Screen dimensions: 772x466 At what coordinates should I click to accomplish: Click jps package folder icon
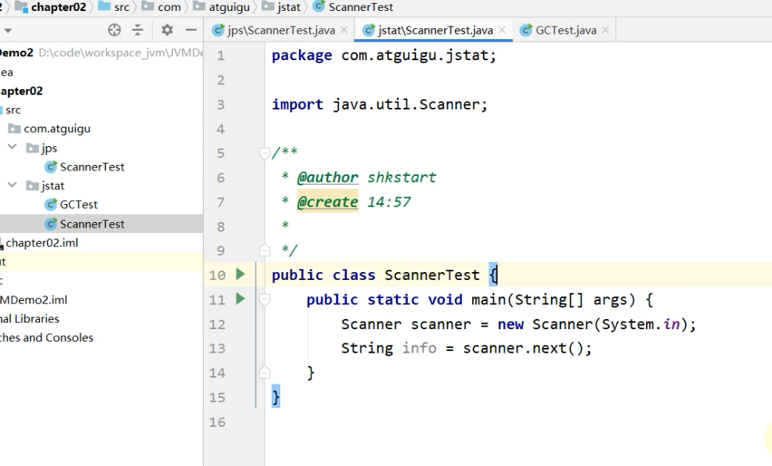(x=33, y=148)
